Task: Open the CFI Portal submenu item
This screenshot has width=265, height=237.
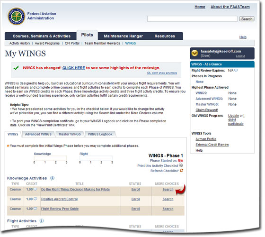Action: click(x=72, y=43)
